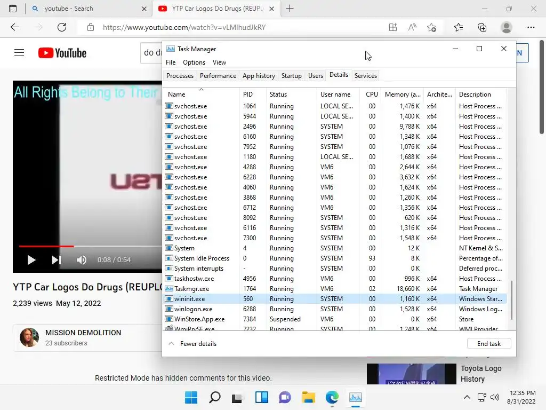
Task: Switch to the Startup tab
Action: click(292, 76)
